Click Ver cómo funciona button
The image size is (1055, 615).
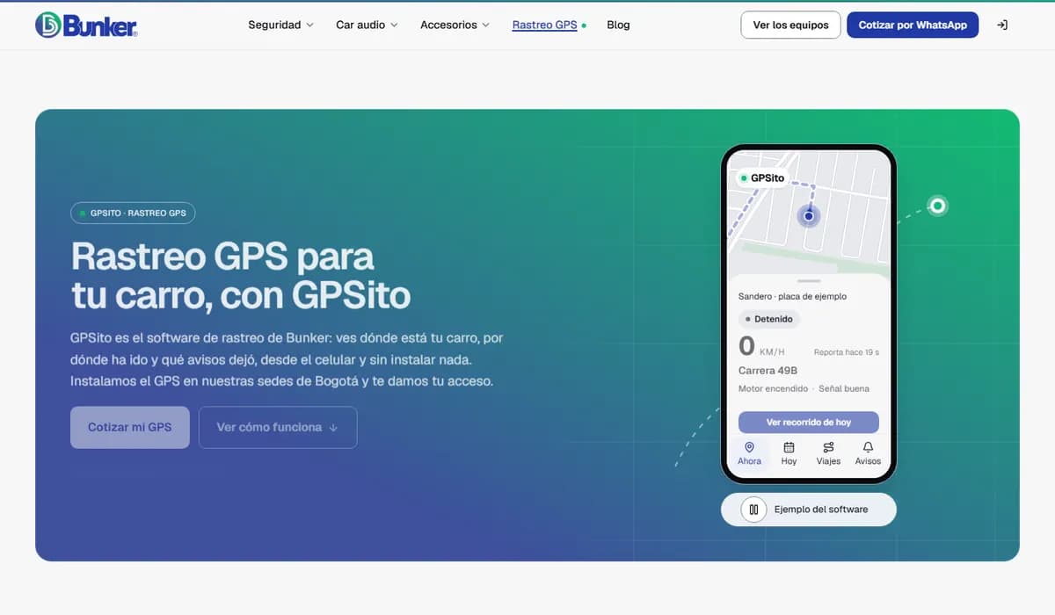click(x=278, y=427)
